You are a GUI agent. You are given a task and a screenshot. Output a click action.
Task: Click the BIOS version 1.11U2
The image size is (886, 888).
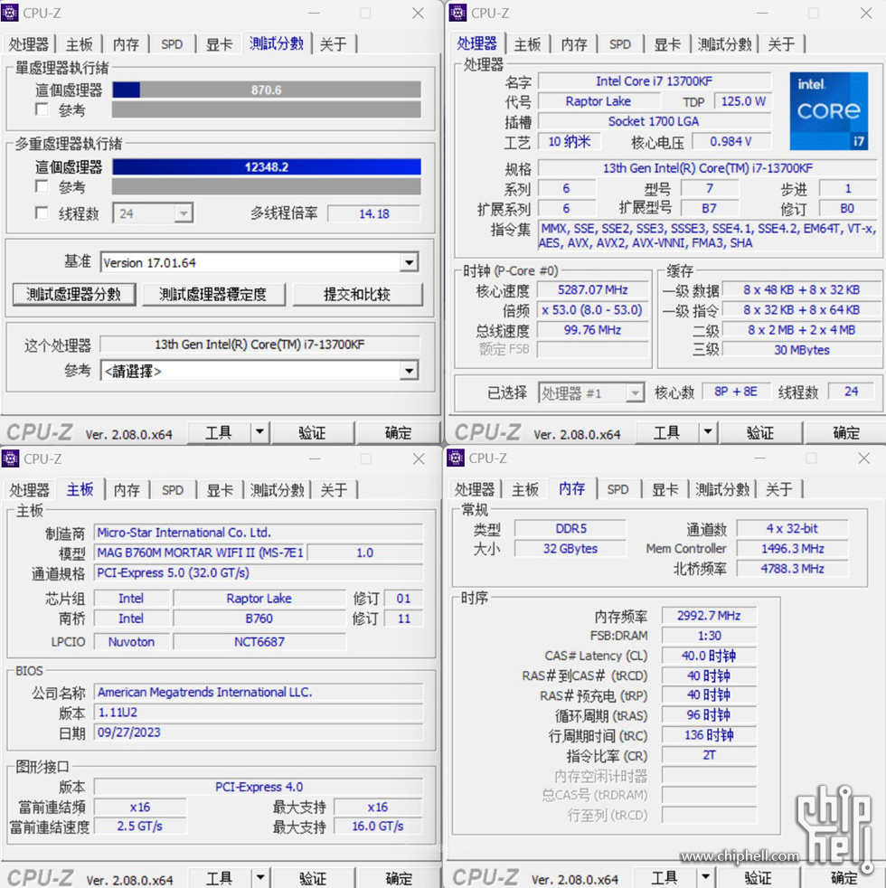(259, 712)
